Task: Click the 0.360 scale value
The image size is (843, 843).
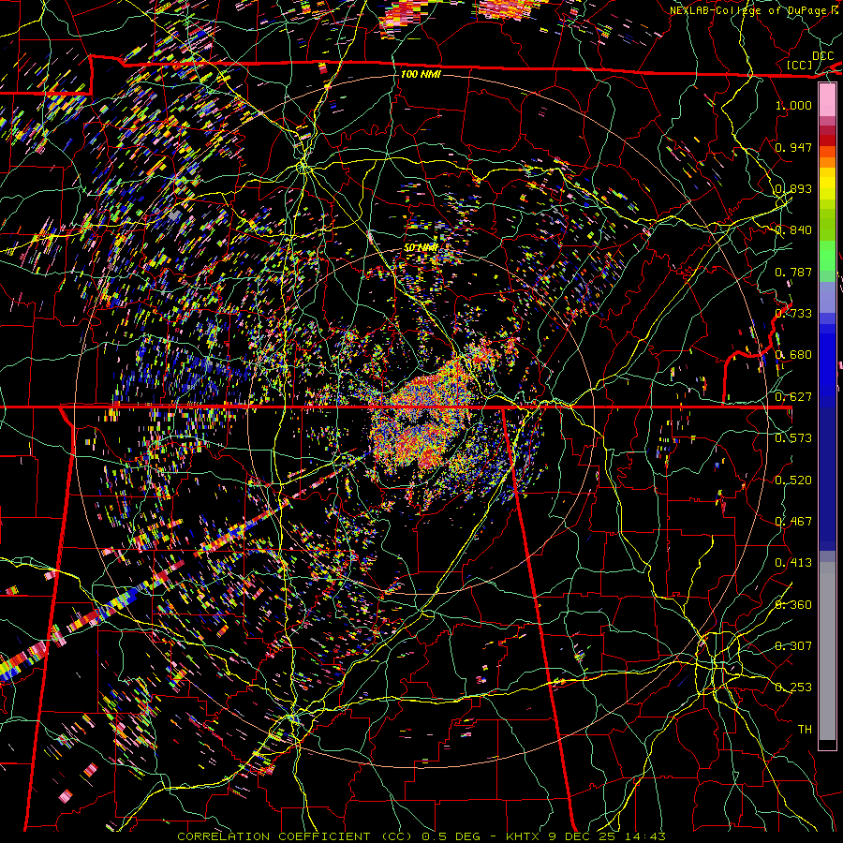Action: click(793, 605)
